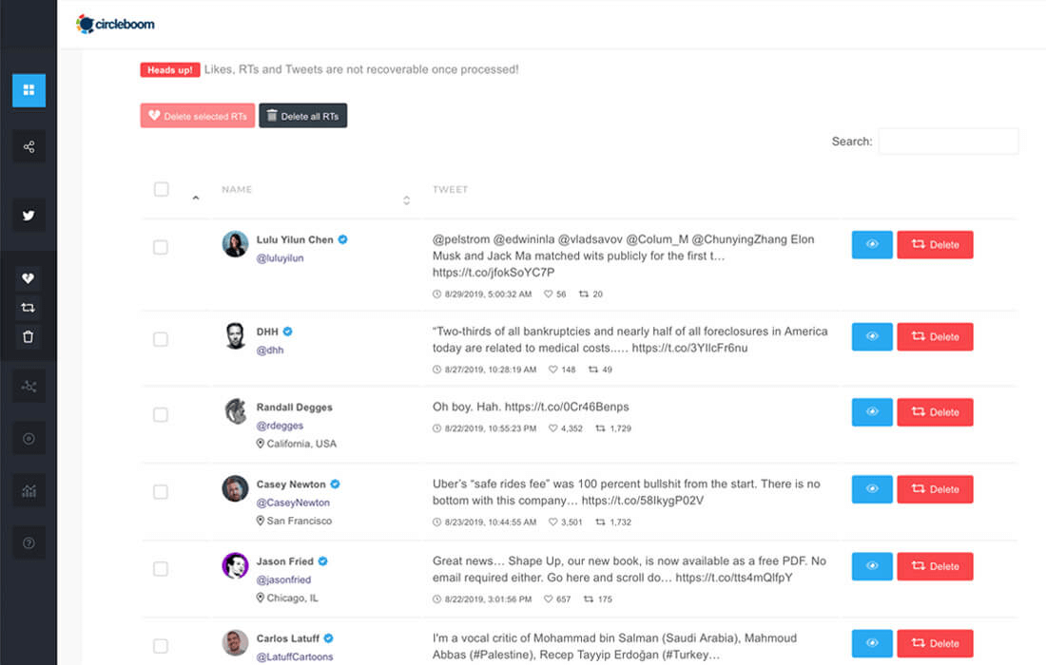This screenshot has width=1046, height=665.
Task: Tick the checkbox for Casey Newton row
Action: tap(161, 492)
